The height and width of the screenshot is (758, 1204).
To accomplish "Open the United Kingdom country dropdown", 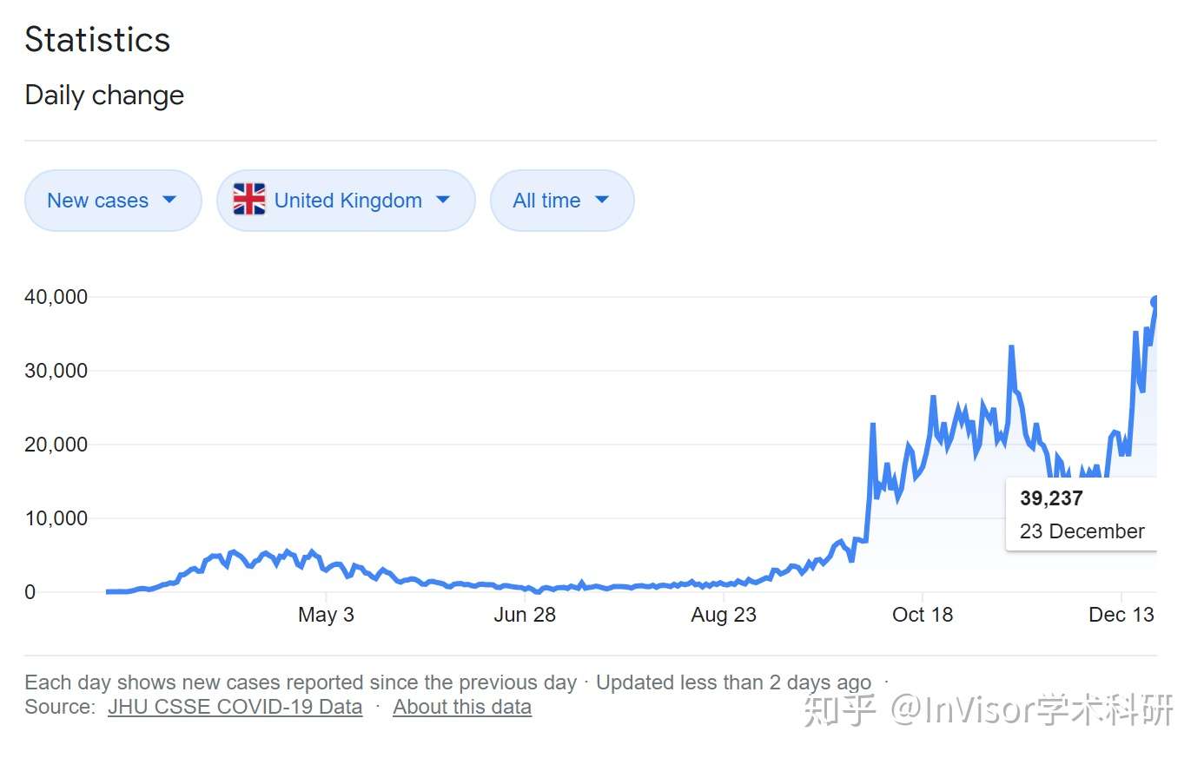I will [x=346, y=201].
